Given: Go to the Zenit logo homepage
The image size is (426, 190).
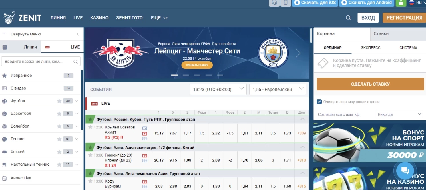Looking at the screenshot, I should (x=22, y=18).
